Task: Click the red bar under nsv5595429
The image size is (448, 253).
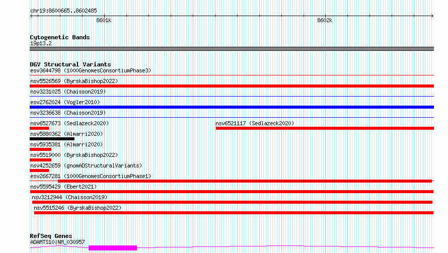Action: [232, 192]
